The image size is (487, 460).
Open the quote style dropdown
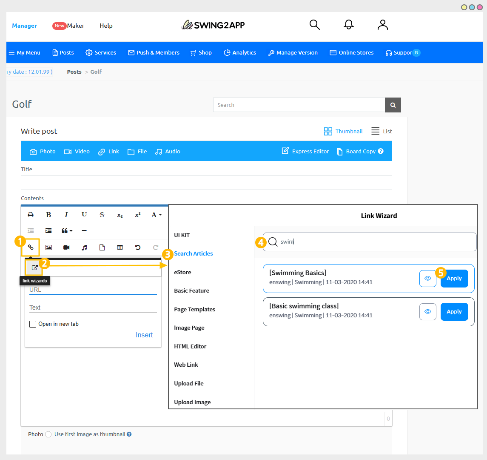coord(67,231)
